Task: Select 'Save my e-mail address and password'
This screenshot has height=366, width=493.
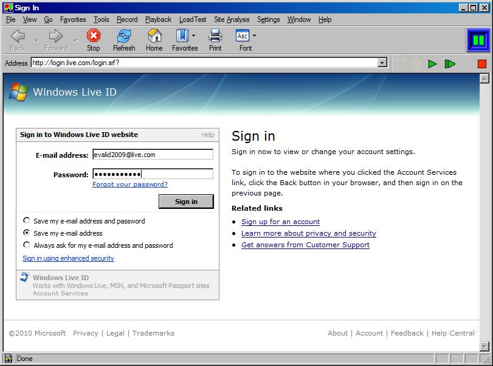Action: [x=26, y=220]
